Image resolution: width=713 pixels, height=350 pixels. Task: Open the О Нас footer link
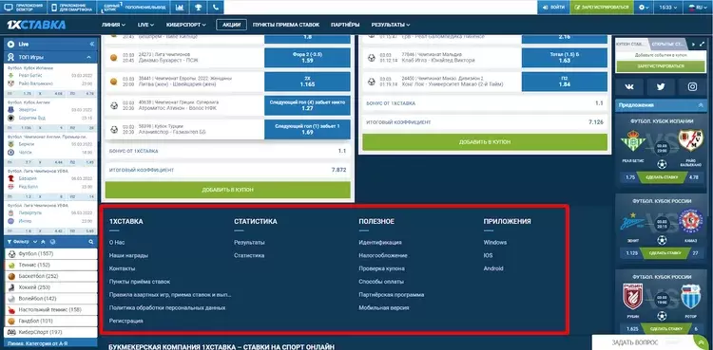[117, 243]
